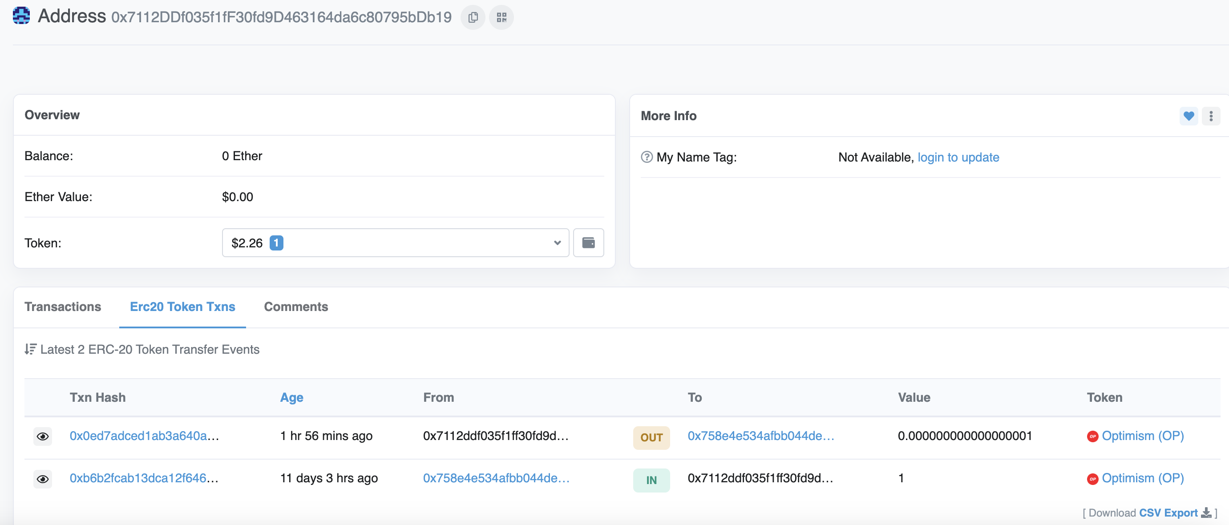
Task: Open the More Info options menu
Action: pos(1211,116)
